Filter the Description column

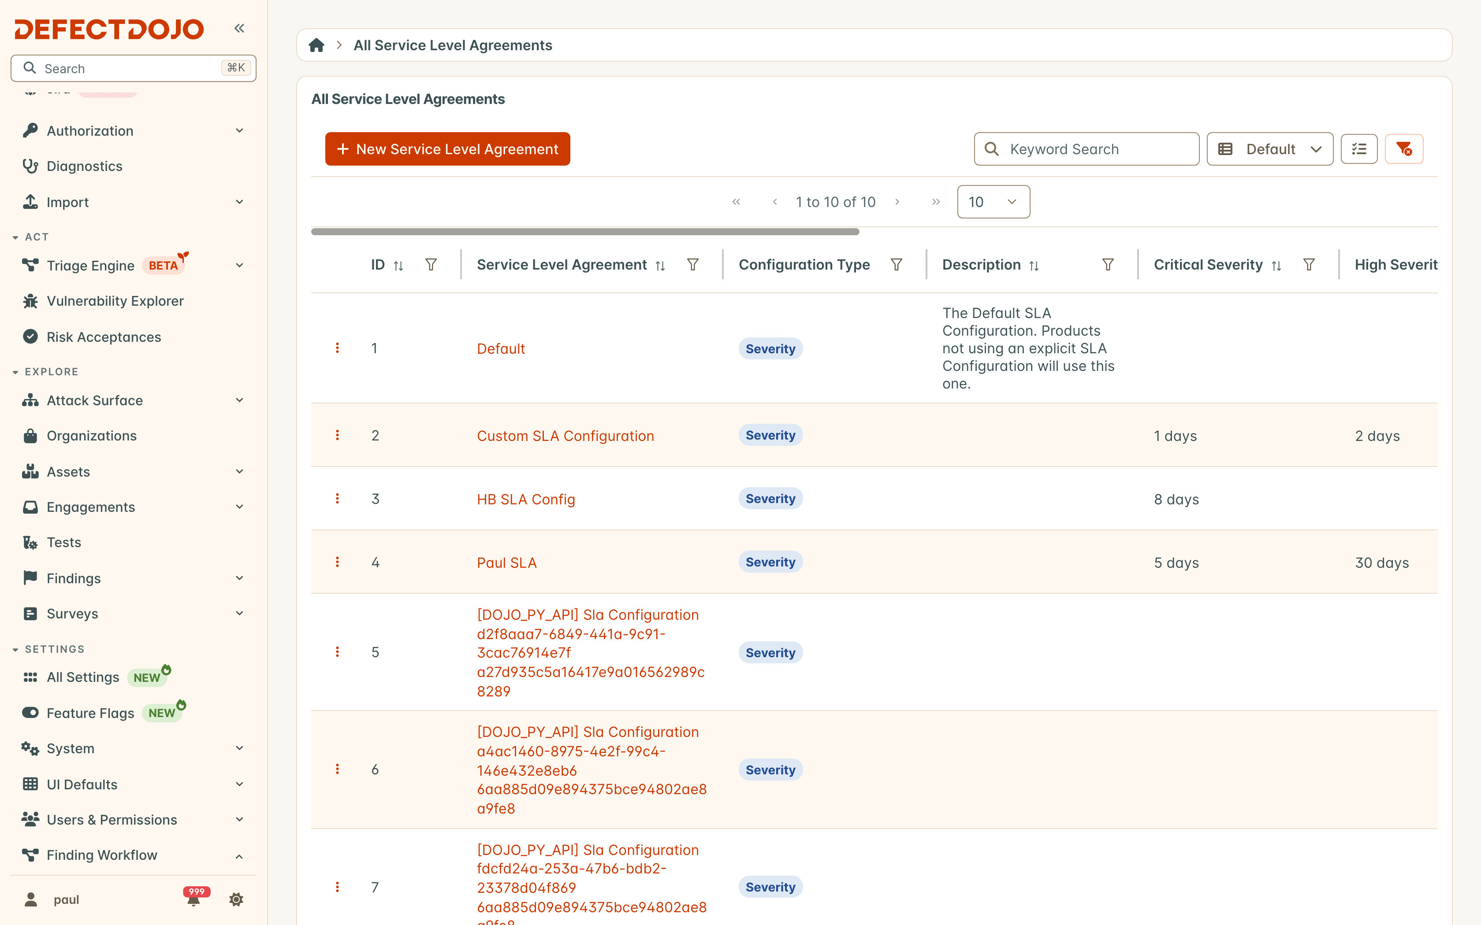pos(1108,265)
